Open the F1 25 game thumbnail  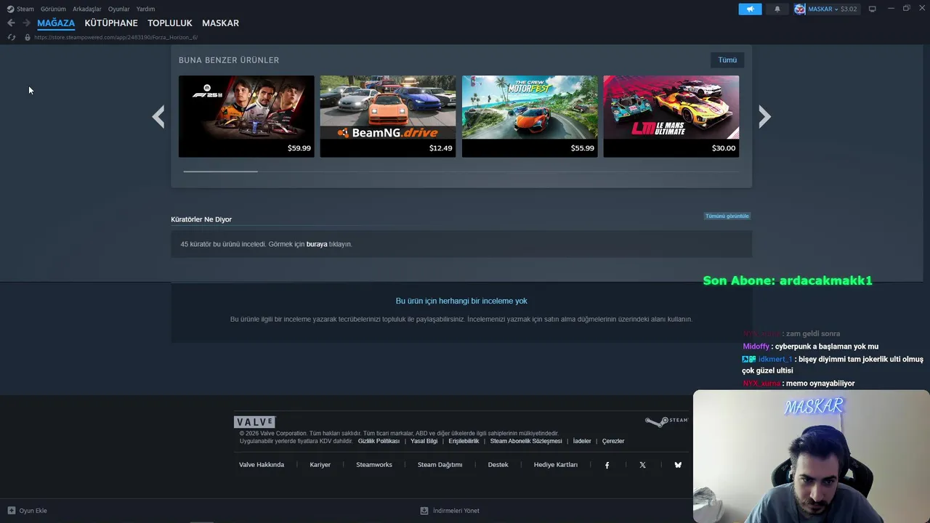click(246, 108)
